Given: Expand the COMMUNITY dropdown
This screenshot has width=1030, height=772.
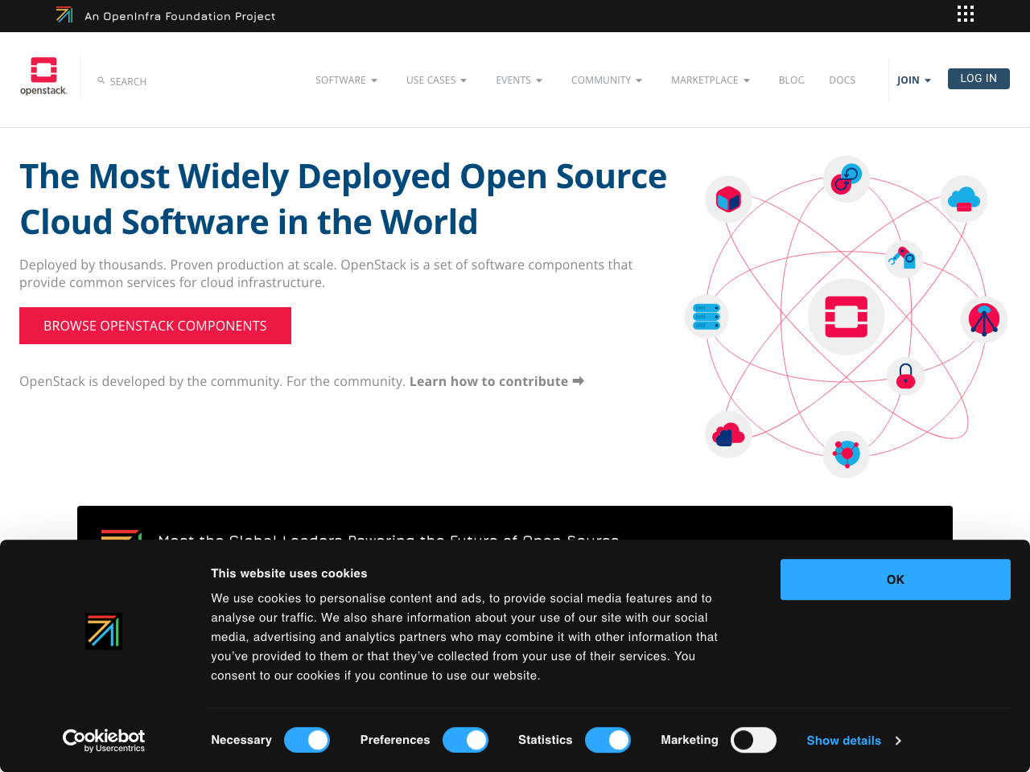Looking at the screenshot, I should pyautogui.click(x=607, y=80).
